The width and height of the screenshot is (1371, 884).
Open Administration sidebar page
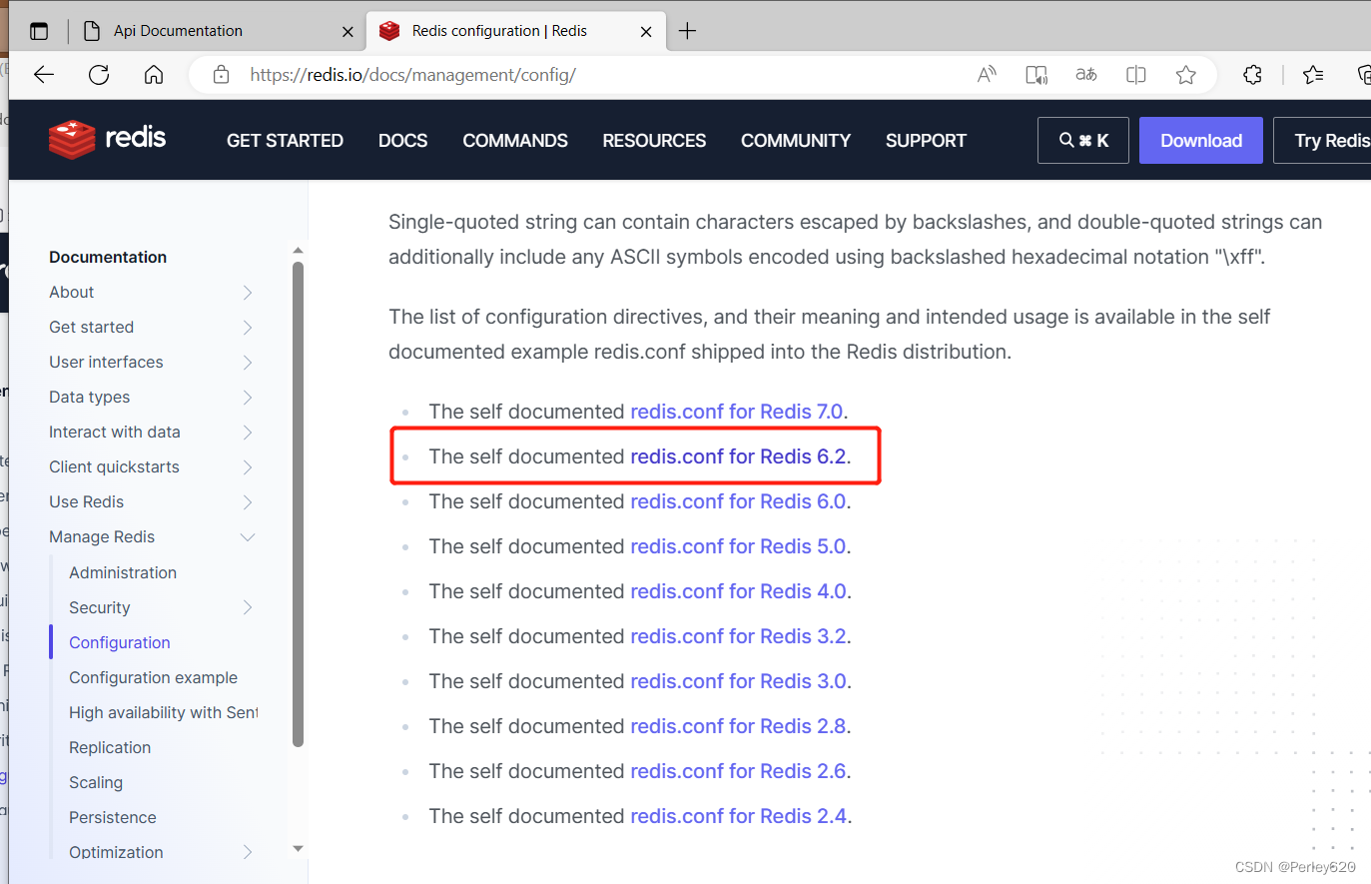123,572
